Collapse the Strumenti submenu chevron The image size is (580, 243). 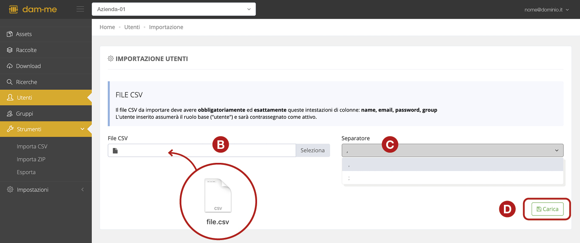coord(82,129)
